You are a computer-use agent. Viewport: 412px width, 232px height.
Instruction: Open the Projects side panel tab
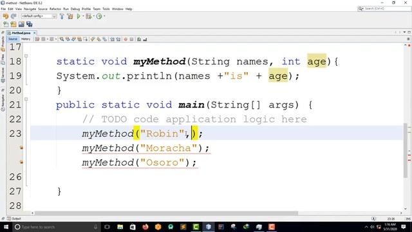(x=3, y=44)
